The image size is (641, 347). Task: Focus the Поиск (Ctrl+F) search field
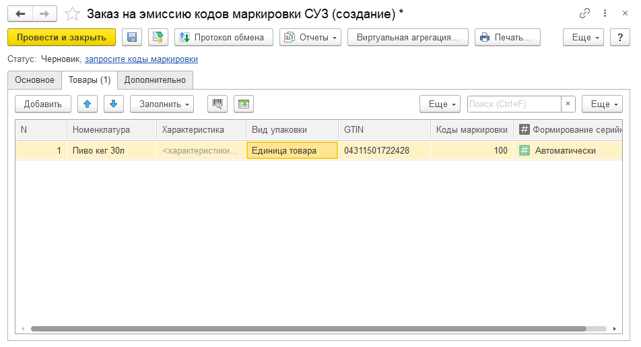pos(514,104)
